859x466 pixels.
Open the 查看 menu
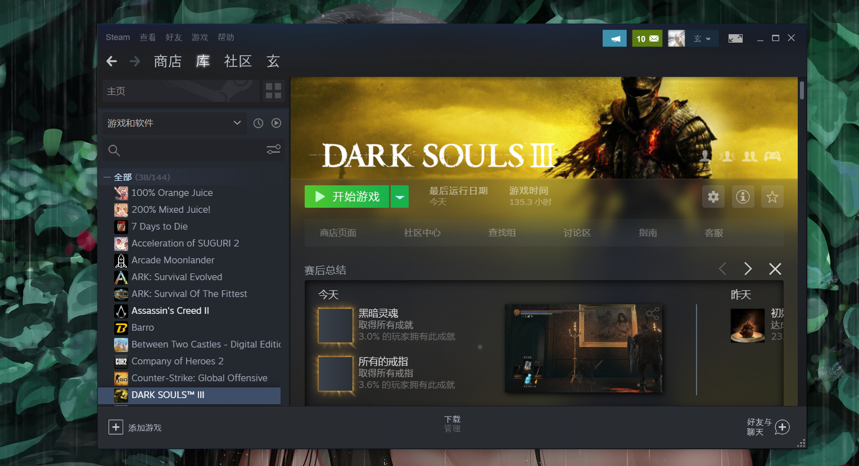click(x=148, y=37)
